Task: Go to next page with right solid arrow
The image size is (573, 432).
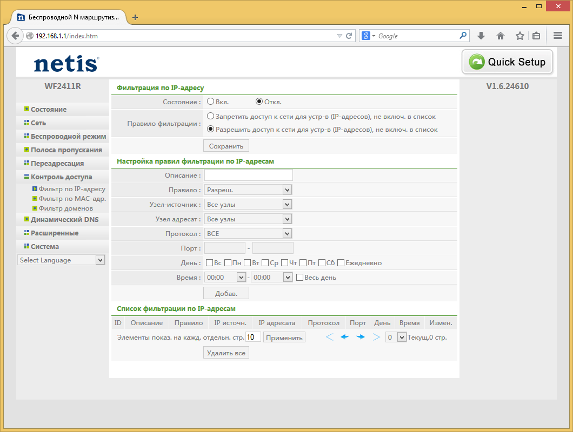Action: pos(361,337)
